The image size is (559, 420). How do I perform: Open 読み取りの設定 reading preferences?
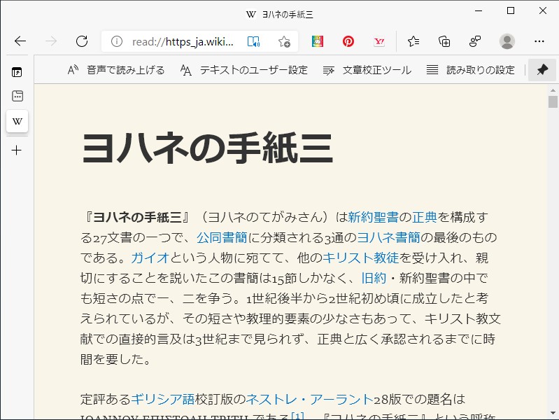(x=471, y=70)
